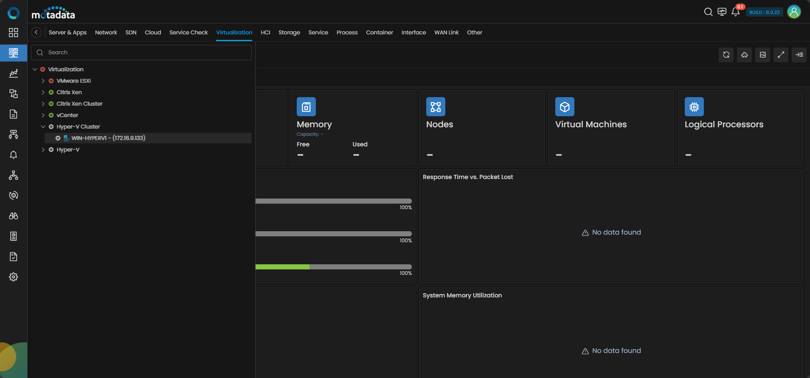Collapse the side panel using right toolbar icon
810x378 pixels.
(799, 55)
